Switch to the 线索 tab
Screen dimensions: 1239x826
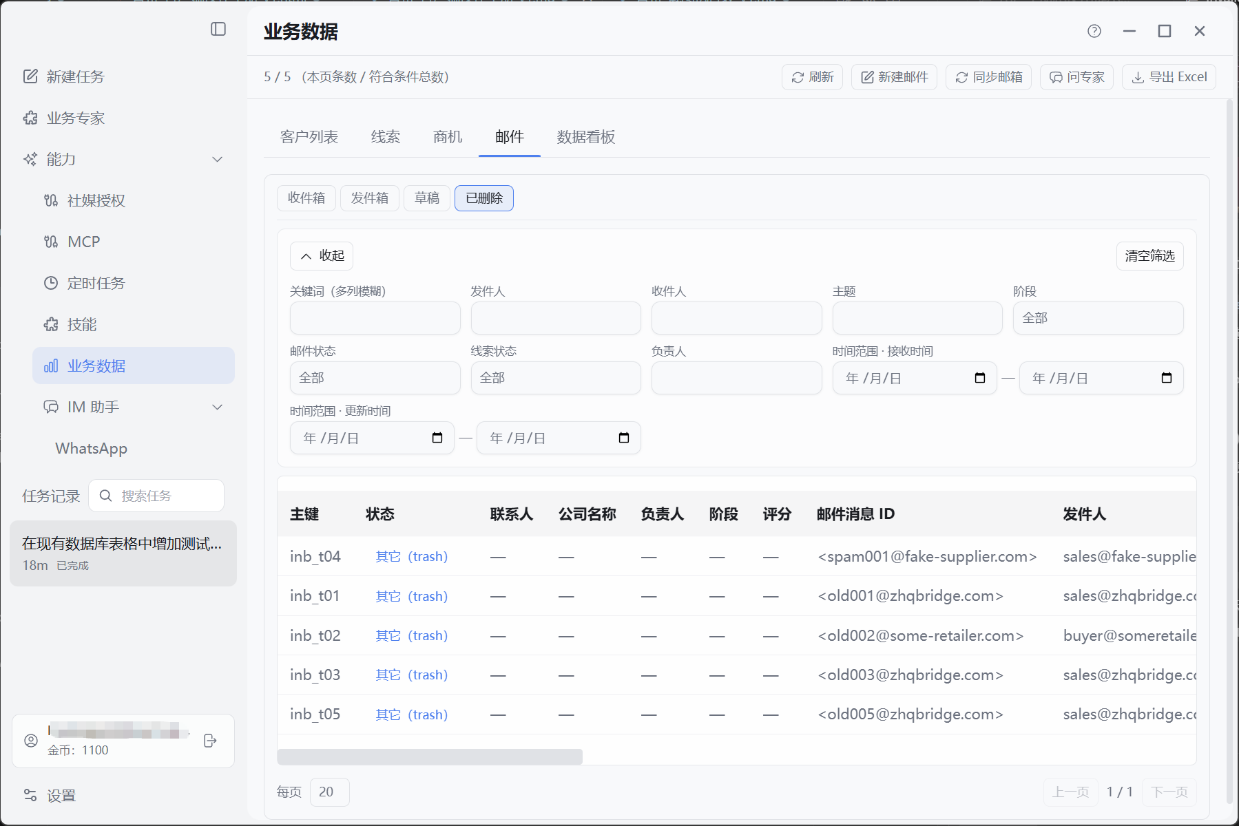tap(386, 137)
